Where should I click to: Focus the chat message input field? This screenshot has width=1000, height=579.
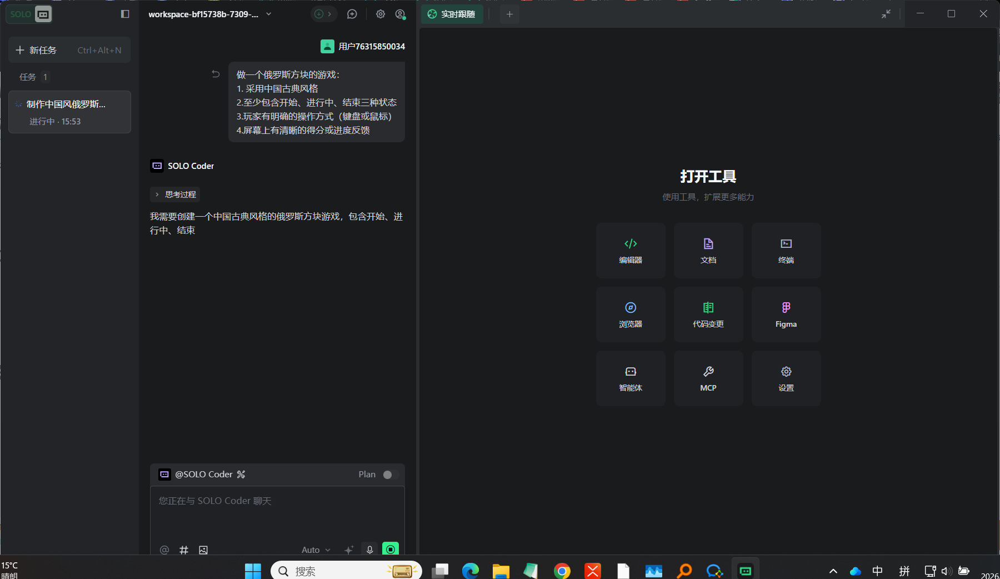(277, 512)
